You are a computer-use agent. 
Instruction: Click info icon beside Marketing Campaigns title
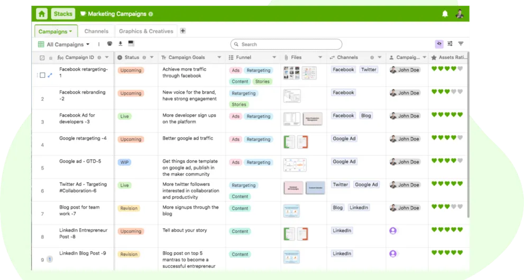coord(151,14)
